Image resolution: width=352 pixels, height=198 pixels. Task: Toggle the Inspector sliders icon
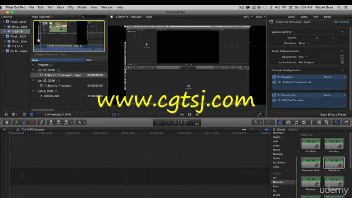click(x=336, y=123)
